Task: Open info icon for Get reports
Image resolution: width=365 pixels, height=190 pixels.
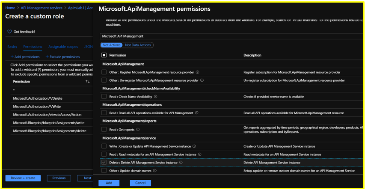Action: point(138,130)
